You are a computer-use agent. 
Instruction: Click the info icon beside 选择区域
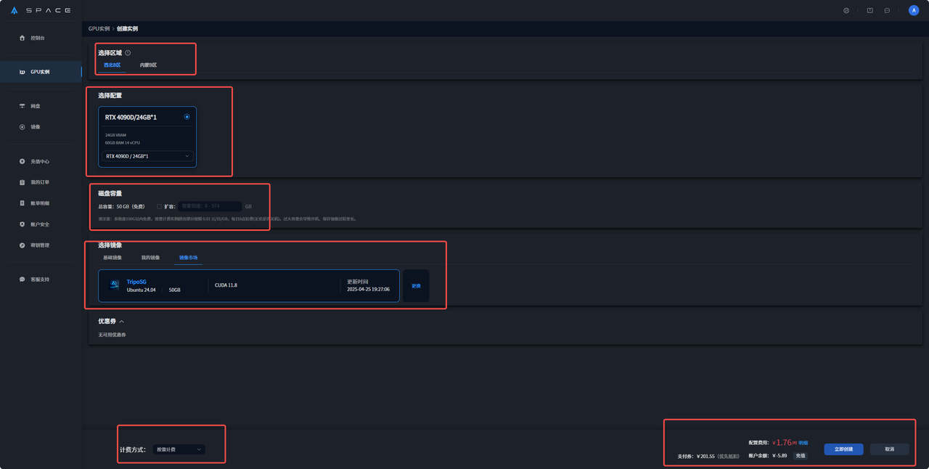click(x=128, y=53)
